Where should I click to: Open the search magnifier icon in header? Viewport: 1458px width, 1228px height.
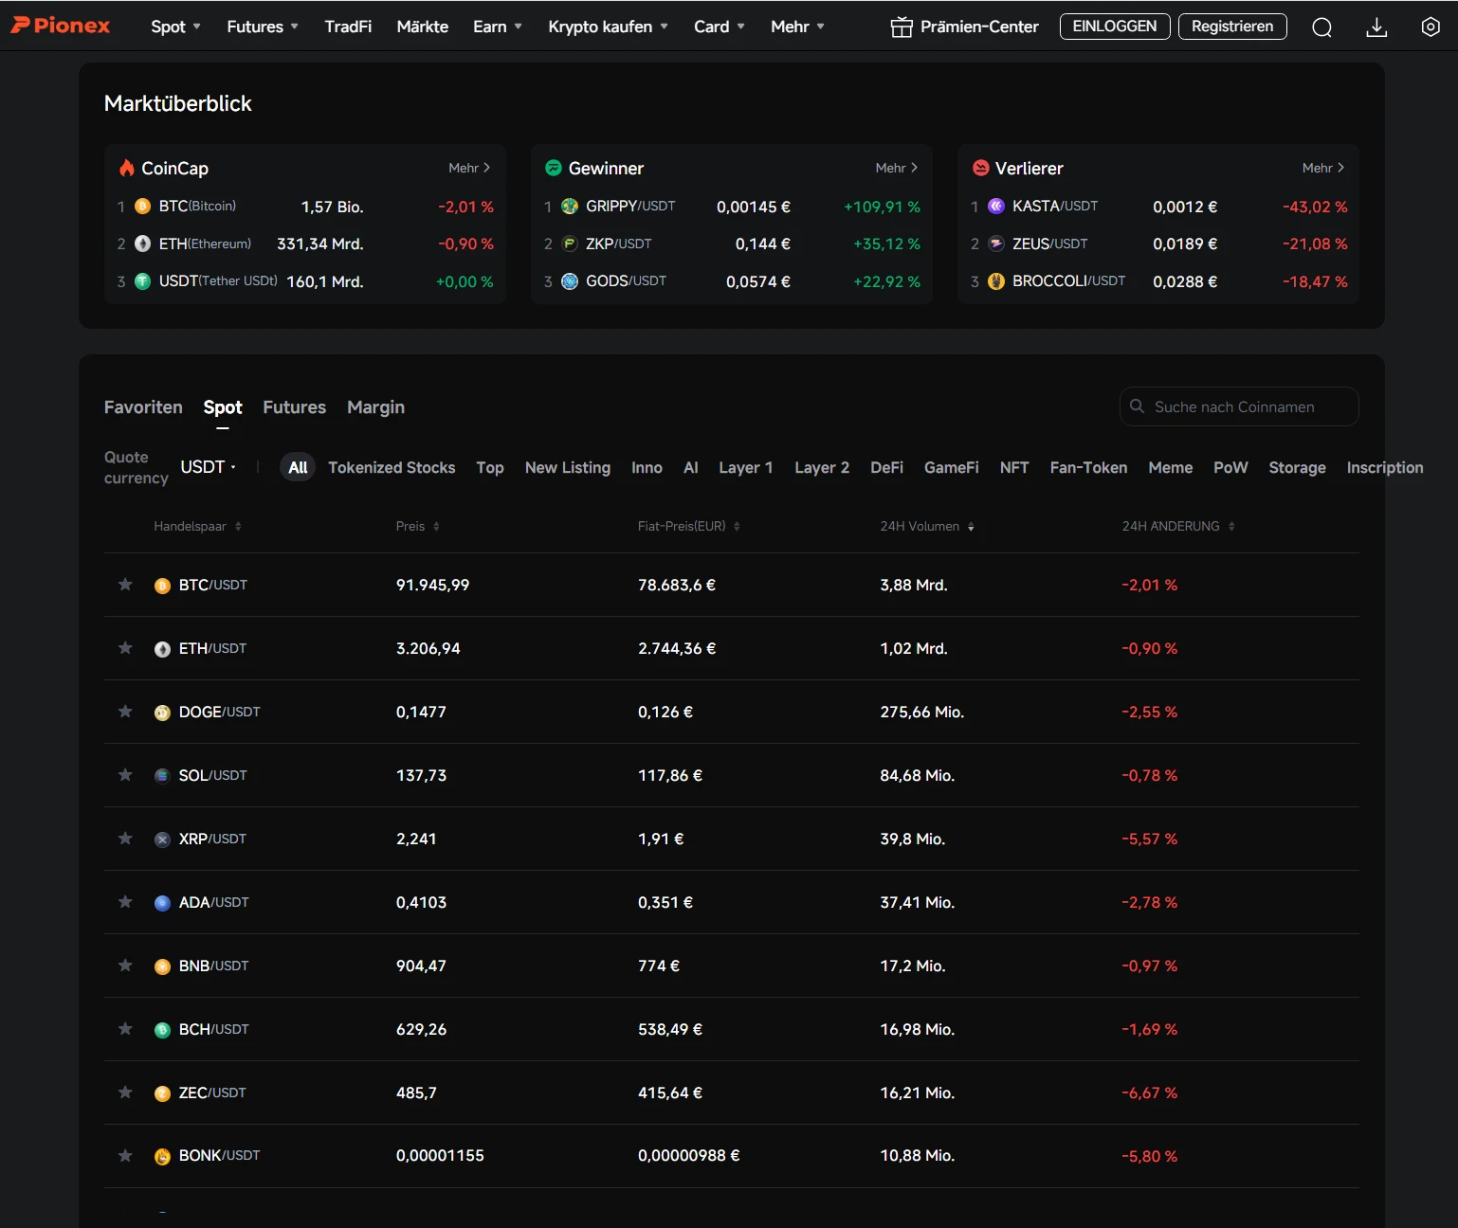click(x=1321, y=27)
